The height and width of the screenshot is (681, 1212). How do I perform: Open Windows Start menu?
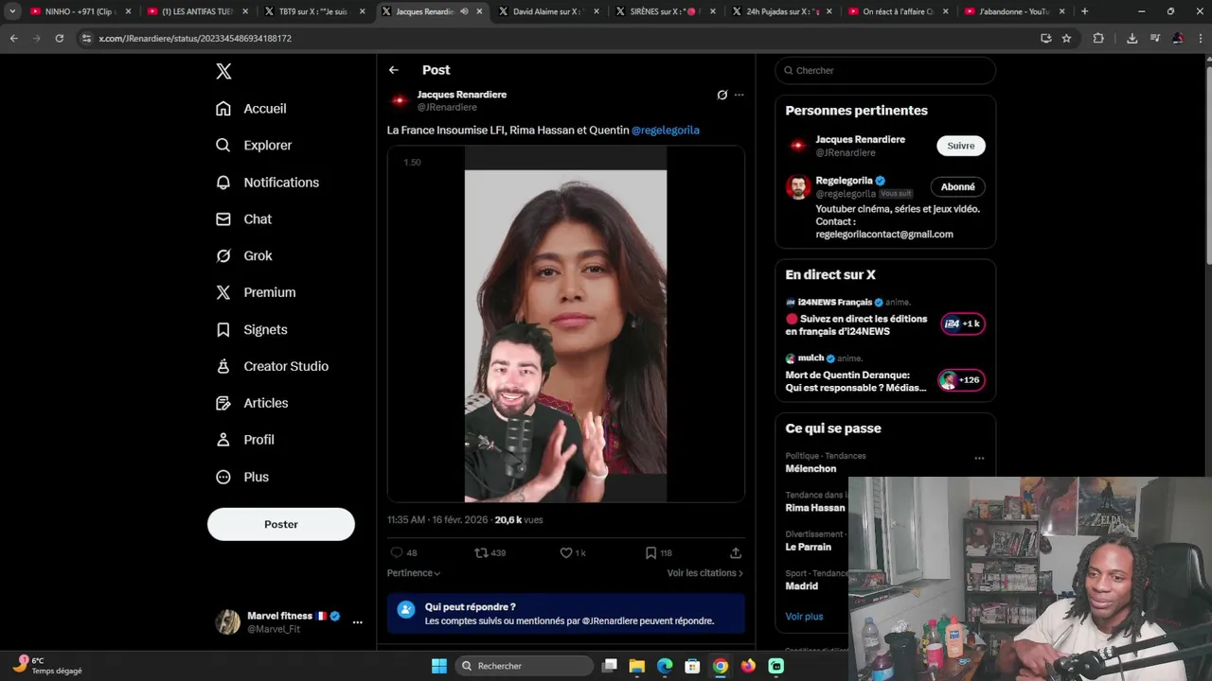[x=439, y=666]
